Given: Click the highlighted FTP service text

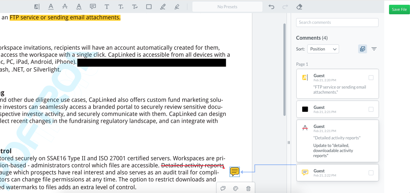Looking at the screenshot, I should point(65,17).
